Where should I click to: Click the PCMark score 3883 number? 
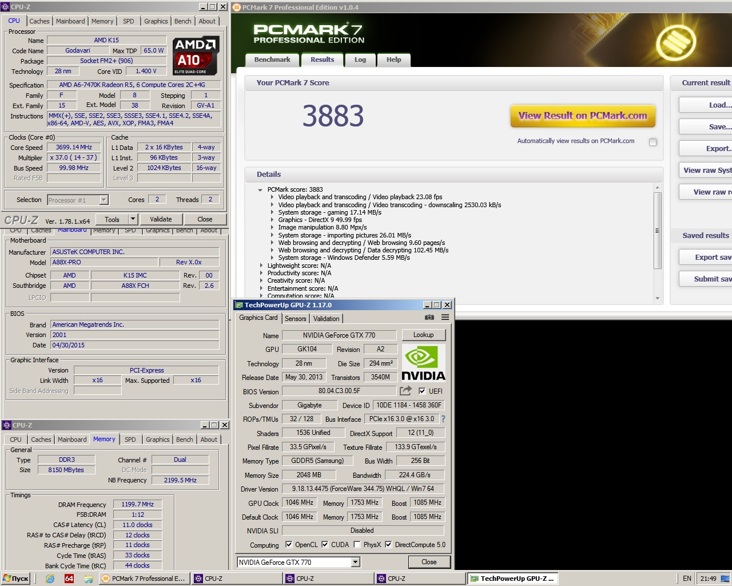click(333, 116)
